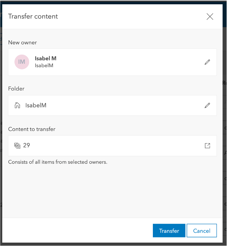This screenshot has height=246, width=227.
Task: Click the New owner label
Action: pos(22,43)
